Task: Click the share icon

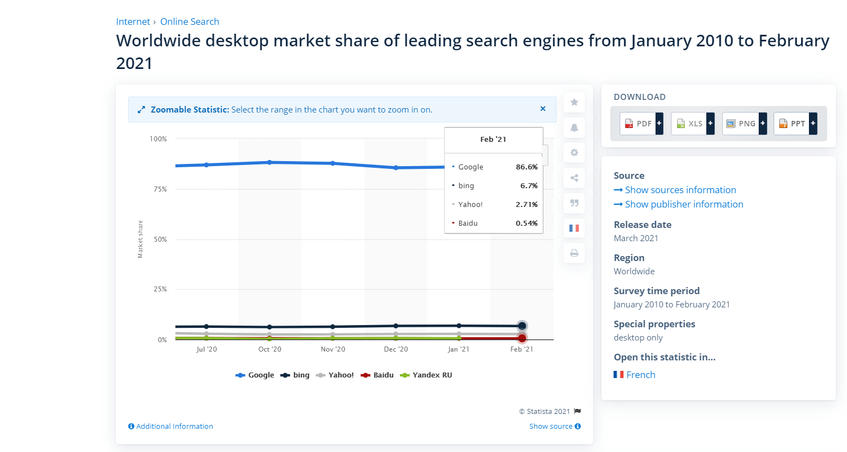Action: point(574,178)
